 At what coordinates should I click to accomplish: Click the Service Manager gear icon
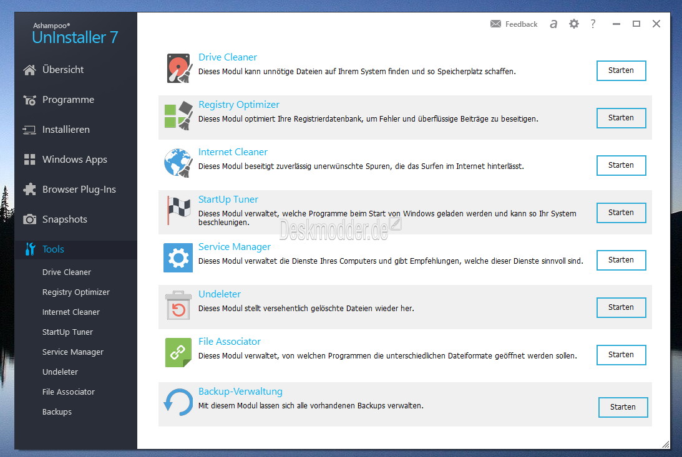(x=178, y=257)
